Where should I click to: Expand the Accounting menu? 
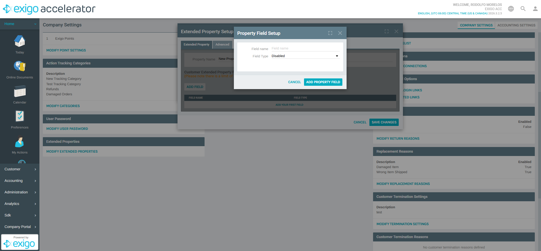pyautogui.click(x=20, y=181)
